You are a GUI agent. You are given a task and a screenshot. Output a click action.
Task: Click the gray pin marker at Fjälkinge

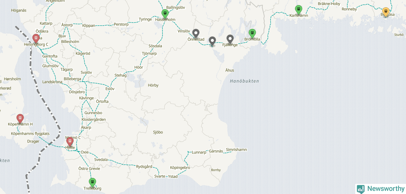coord(230,39)
